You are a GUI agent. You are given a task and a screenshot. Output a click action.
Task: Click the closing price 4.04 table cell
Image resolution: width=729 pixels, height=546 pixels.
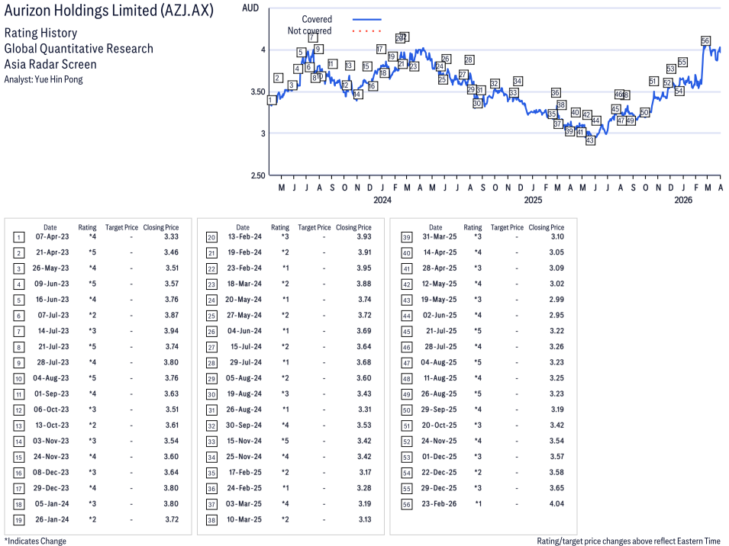[x=556, y=506]
